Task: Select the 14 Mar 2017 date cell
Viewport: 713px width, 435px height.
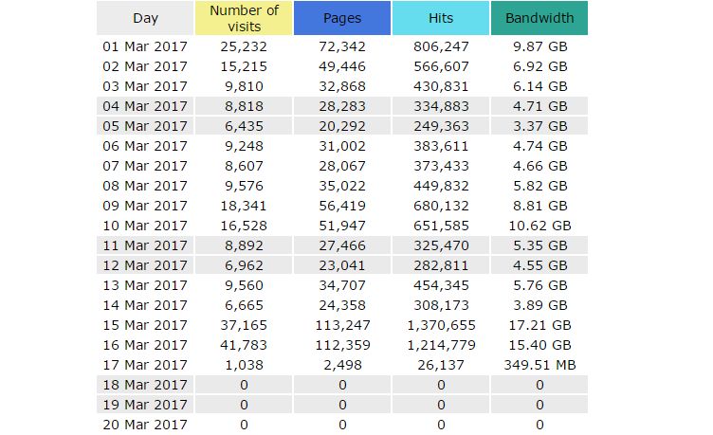Action: click(145, 305)
